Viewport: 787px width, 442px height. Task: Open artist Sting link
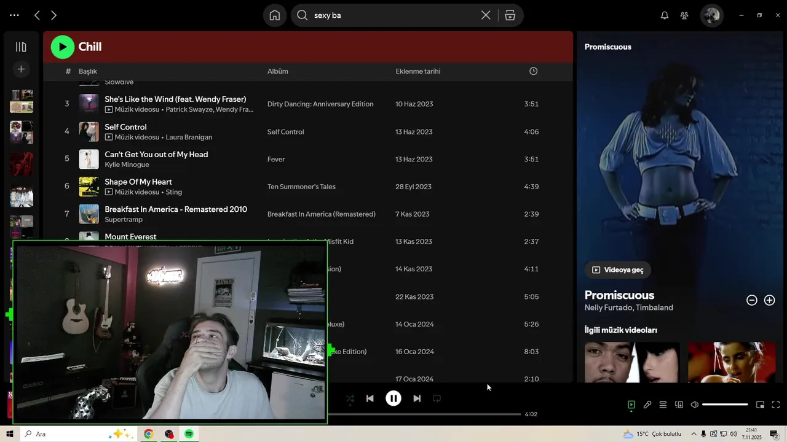pos(174,192)
